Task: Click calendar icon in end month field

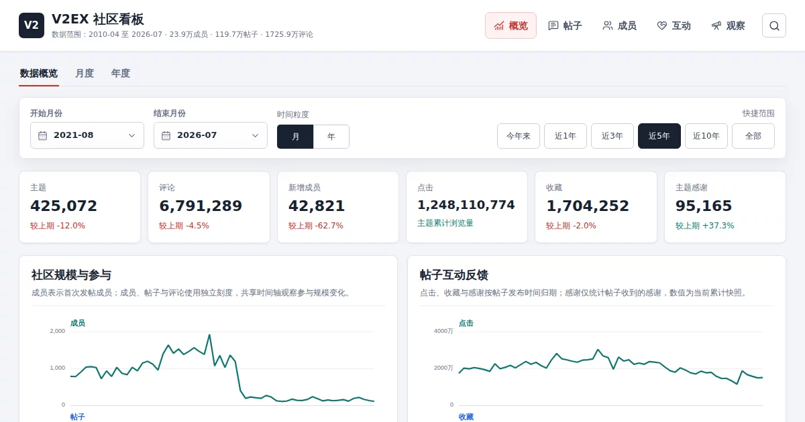Action: coord(166,135)
